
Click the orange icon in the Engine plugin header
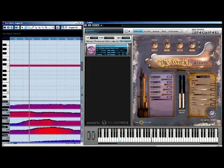pos(101,25)
